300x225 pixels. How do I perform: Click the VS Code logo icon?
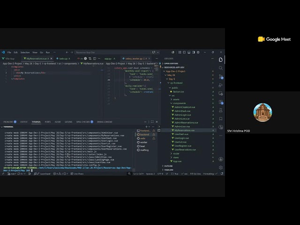pyautogui.click(x=3, y=52)
